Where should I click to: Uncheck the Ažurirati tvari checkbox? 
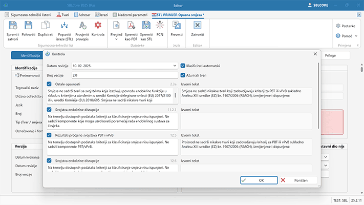(183, 75)
